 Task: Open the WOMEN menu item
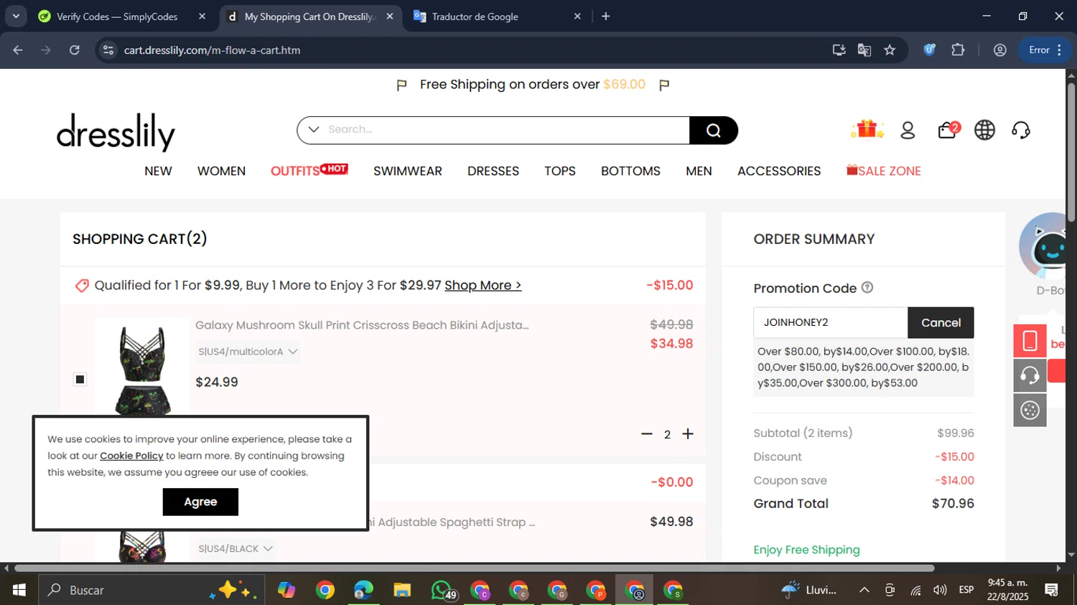221,171
